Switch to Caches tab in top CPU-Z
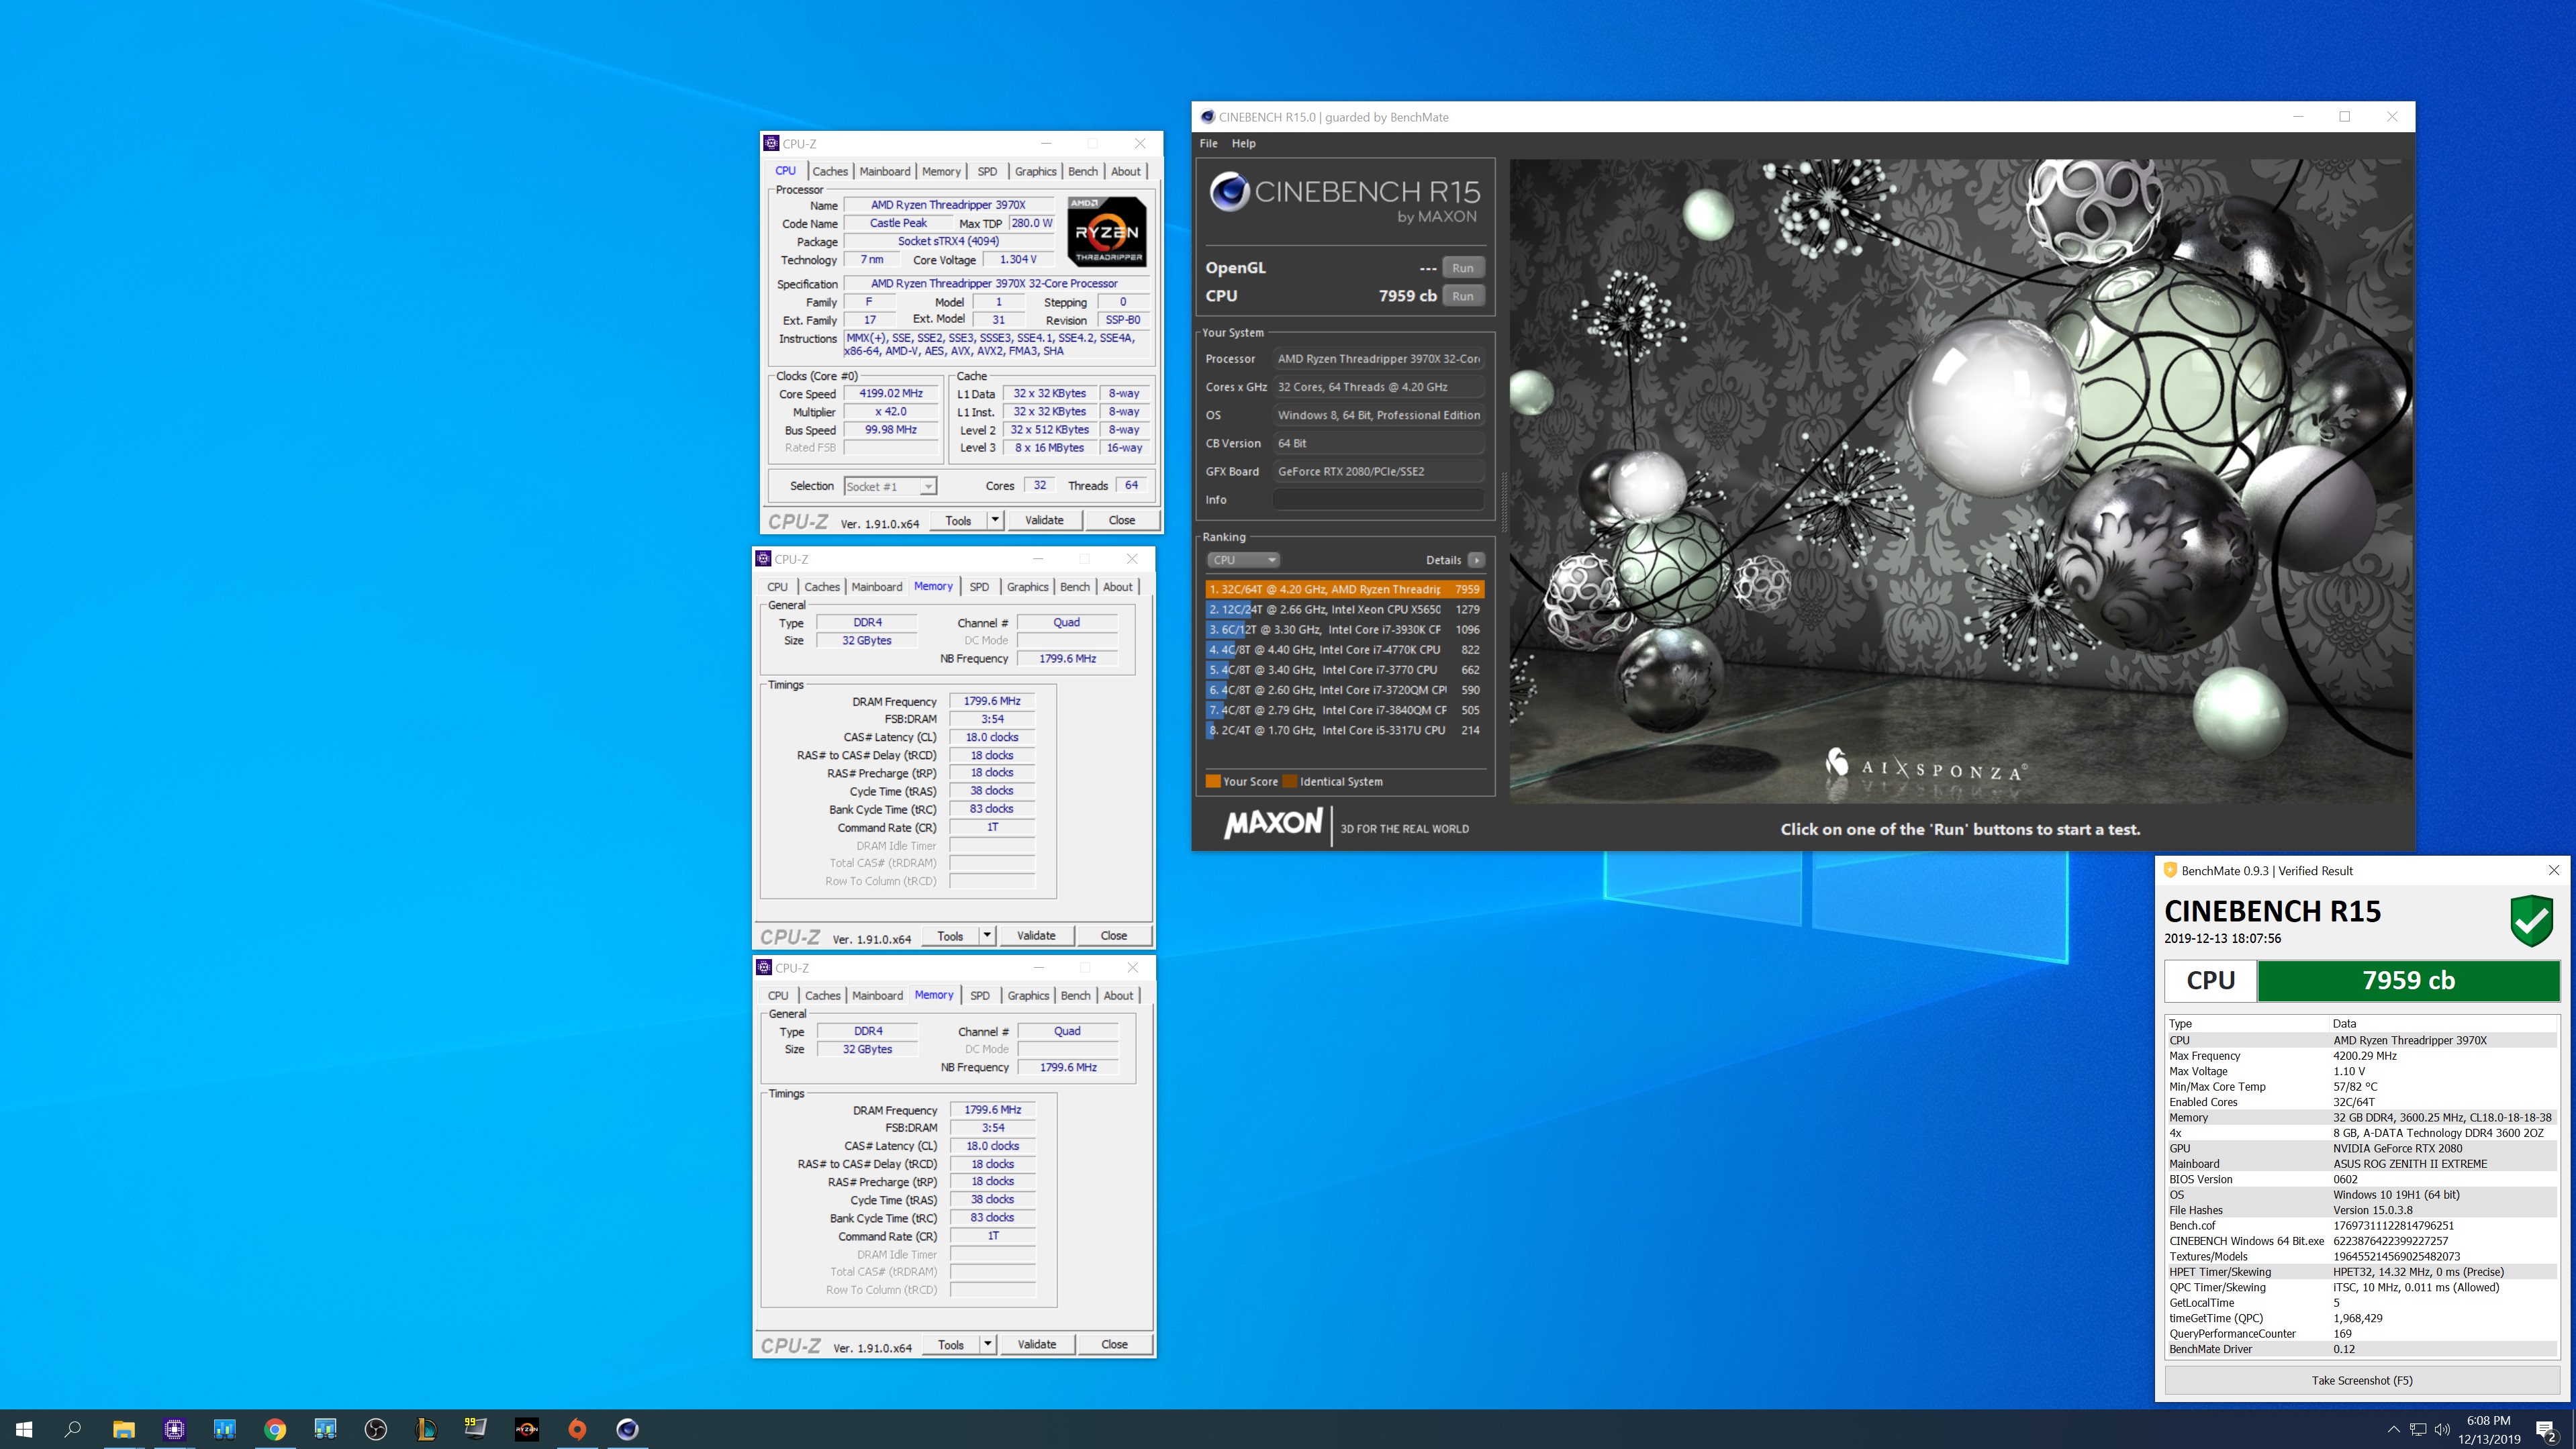Screen dimensions: 2576x1449 pos(830,171)
